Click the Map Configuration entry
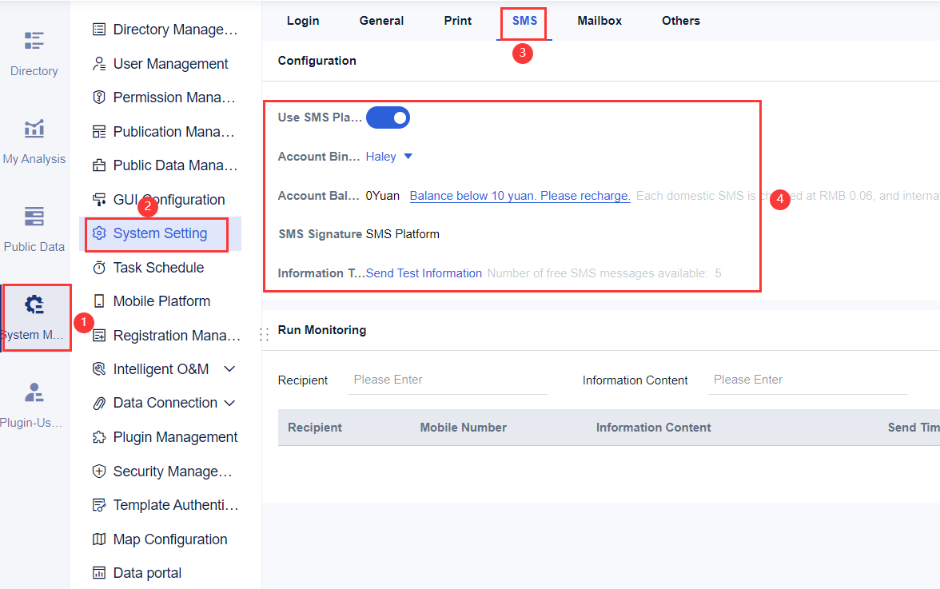The height and width of the screenshot is (589, 940). (167, 539)
